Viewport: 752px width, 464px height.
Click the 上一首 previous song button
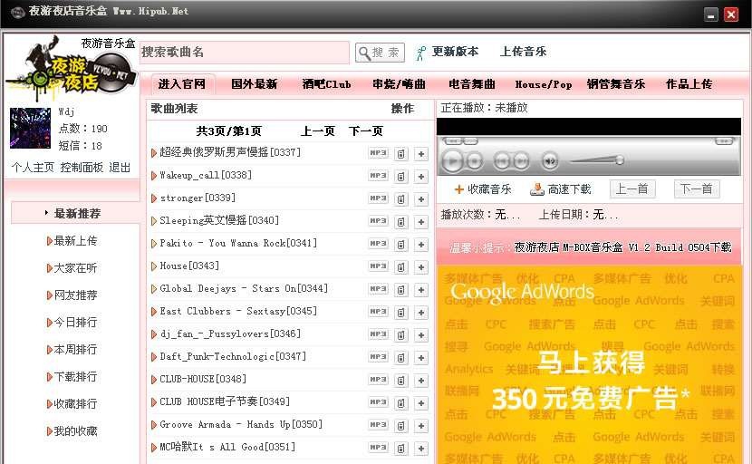point(632,189)
